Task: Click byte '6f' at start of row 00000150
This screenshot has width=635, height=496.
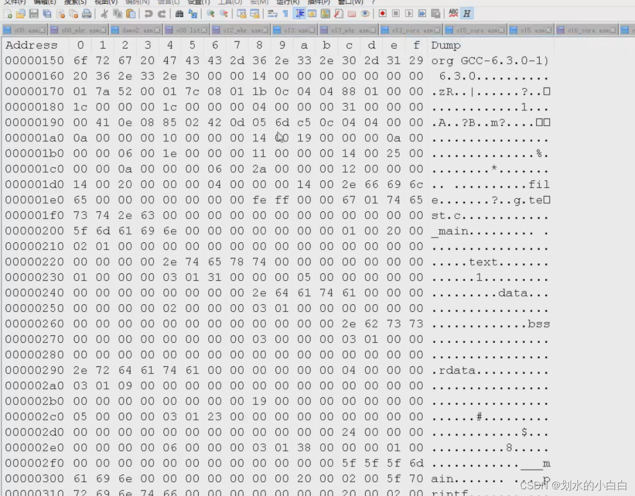Action: coord(80,61)
